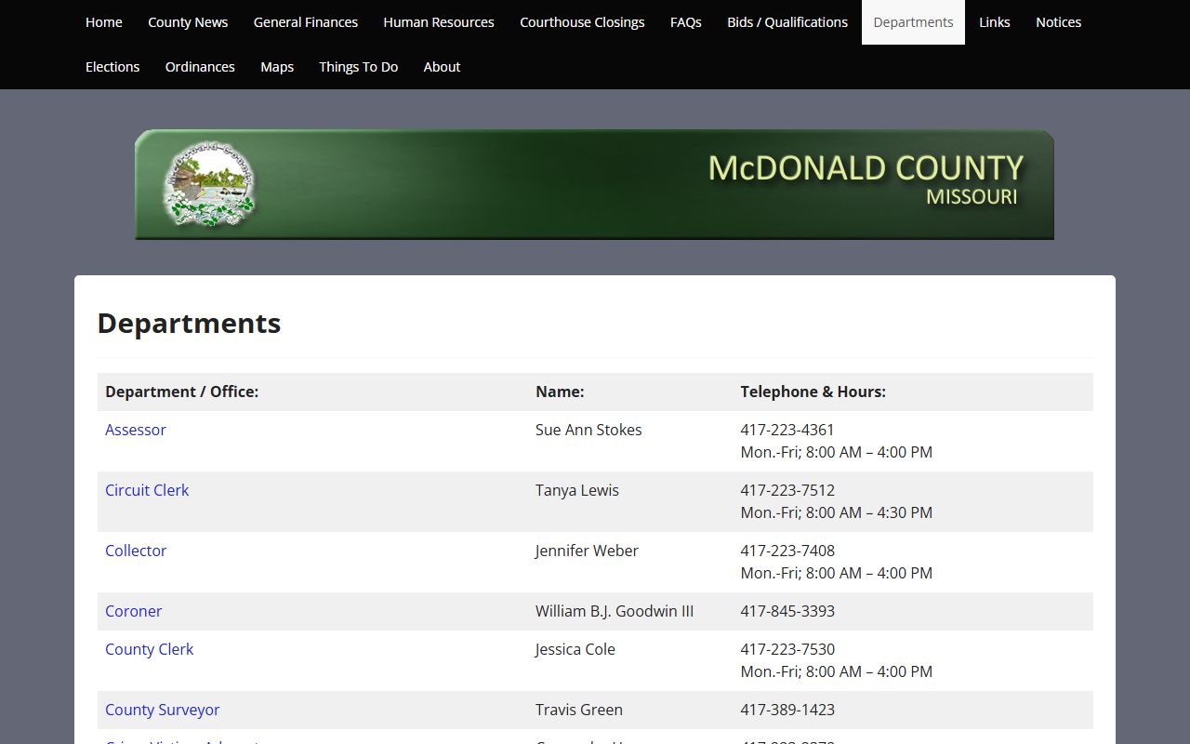
Task: Click FAQs in the top menu
Action: click(686, 22)
